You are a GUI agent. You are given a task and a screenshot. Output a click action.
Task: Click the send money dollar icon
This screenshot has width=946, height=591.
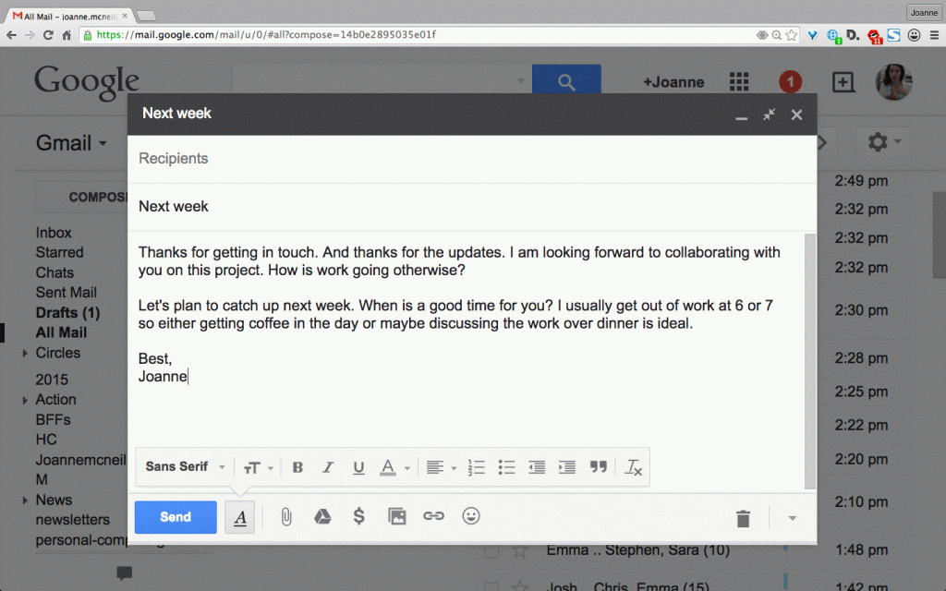359,516
